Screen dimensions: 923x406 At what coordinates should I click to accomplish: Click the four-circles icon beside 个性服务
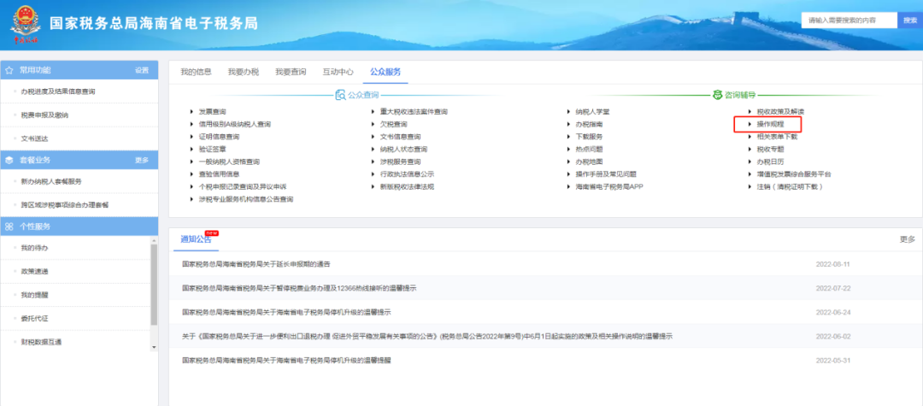[x=9, y=227]
